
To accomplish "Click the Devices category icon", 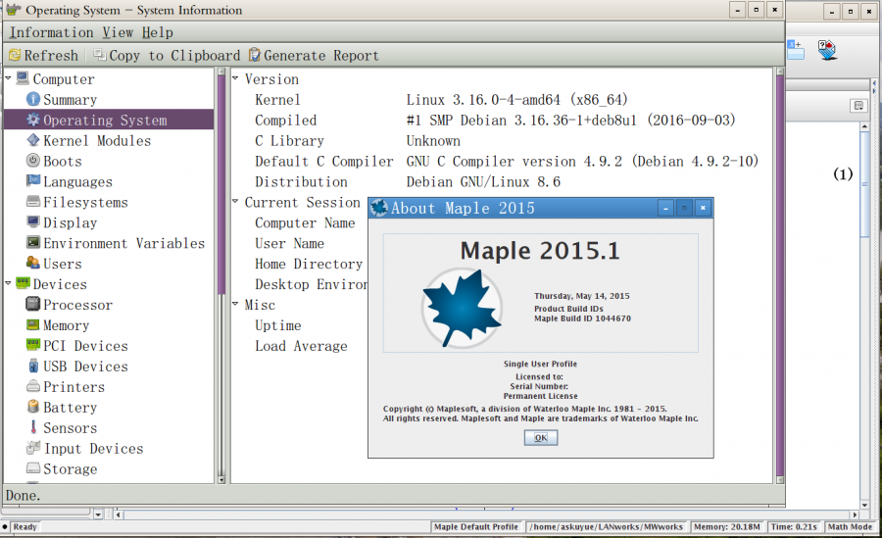I will pos(23,283).
